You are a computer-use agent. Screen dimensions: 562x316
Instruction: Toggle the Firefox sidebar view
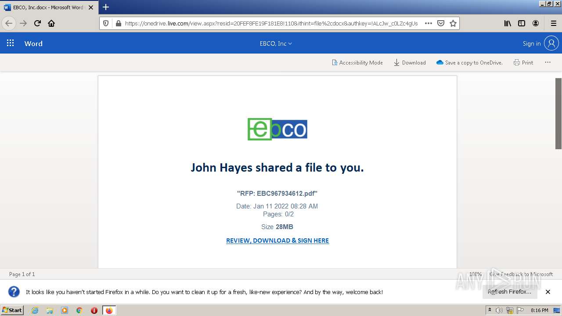(522, 23)
